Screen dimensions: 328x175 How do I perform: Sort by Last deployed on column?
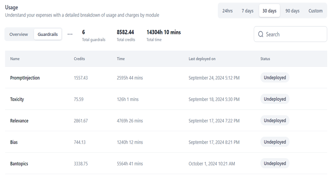click(x=202, y=59)
